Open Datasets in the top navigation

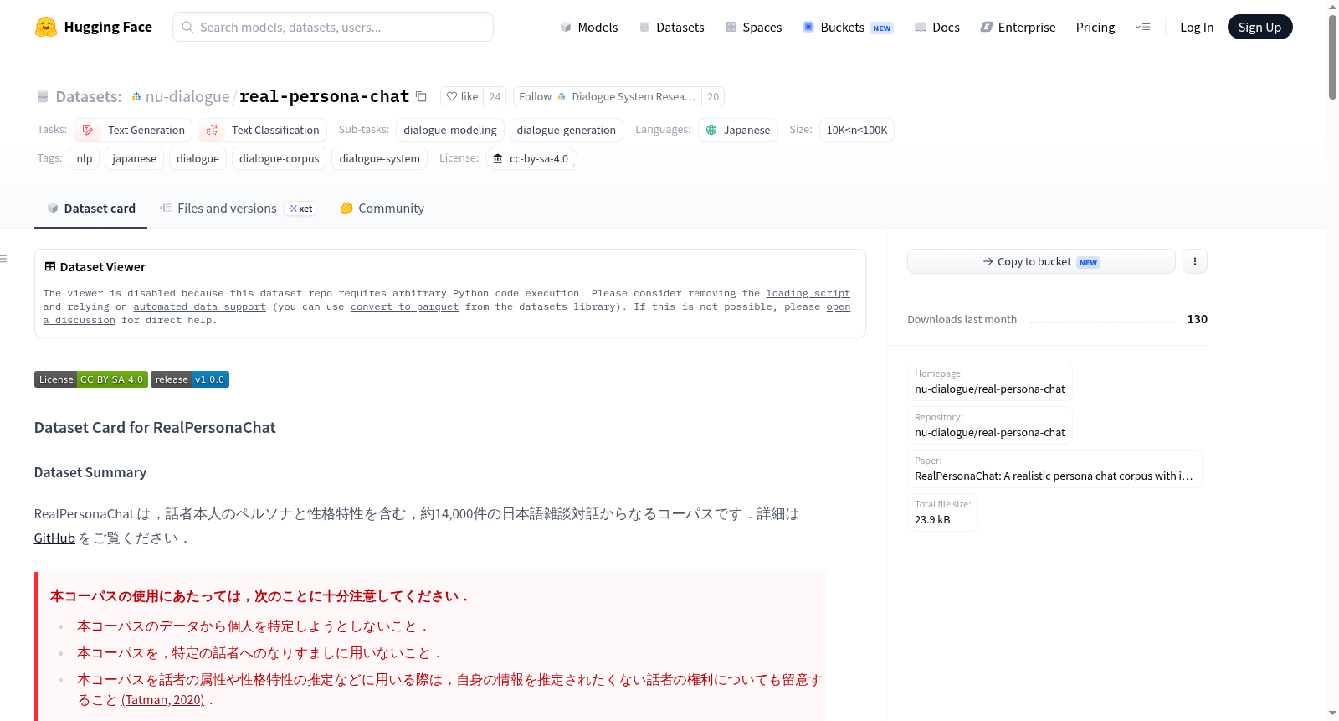point(671,27)
